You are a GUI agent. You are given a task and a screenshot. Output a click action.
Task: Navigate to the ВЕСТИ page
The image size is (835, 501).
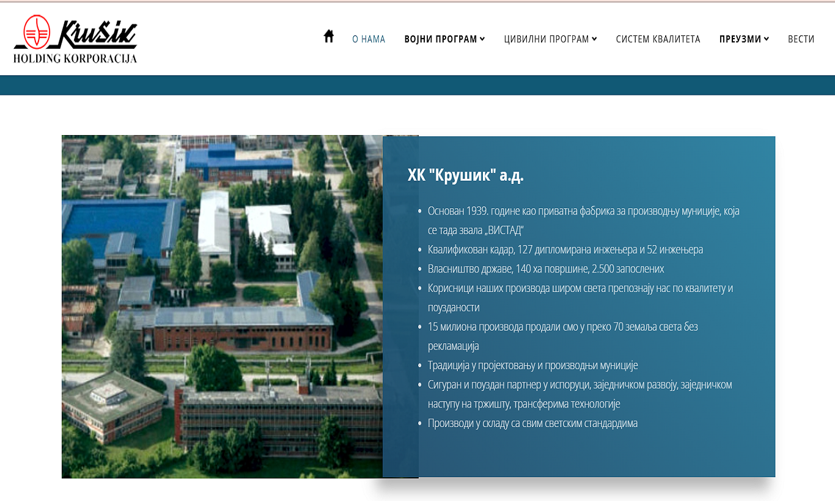tap(801, 39)
